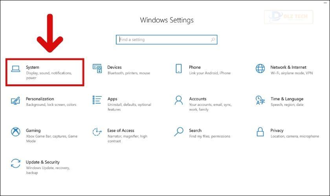Click the Windows Settings heading
Image resolution: width=330 pixels, height=196 pixels.
tap(167, 20)
